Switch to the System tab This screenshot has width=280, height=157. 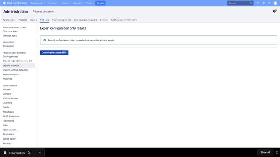[x=104, y=20]
